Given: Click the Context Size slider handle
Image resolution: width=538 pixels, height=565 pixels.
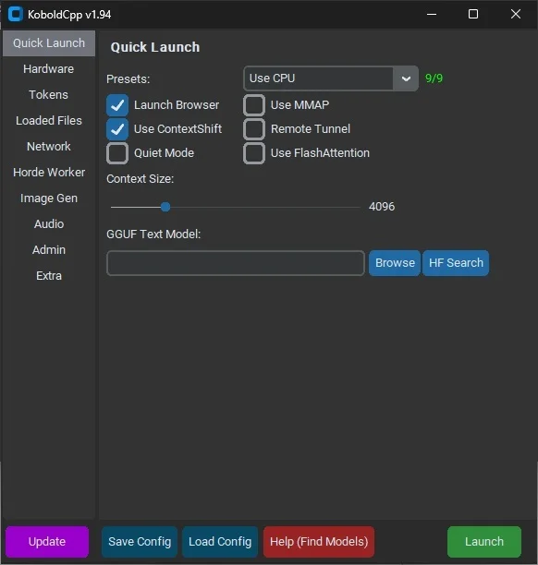Looking at the screenshot, I should click(x=165, y=207).
